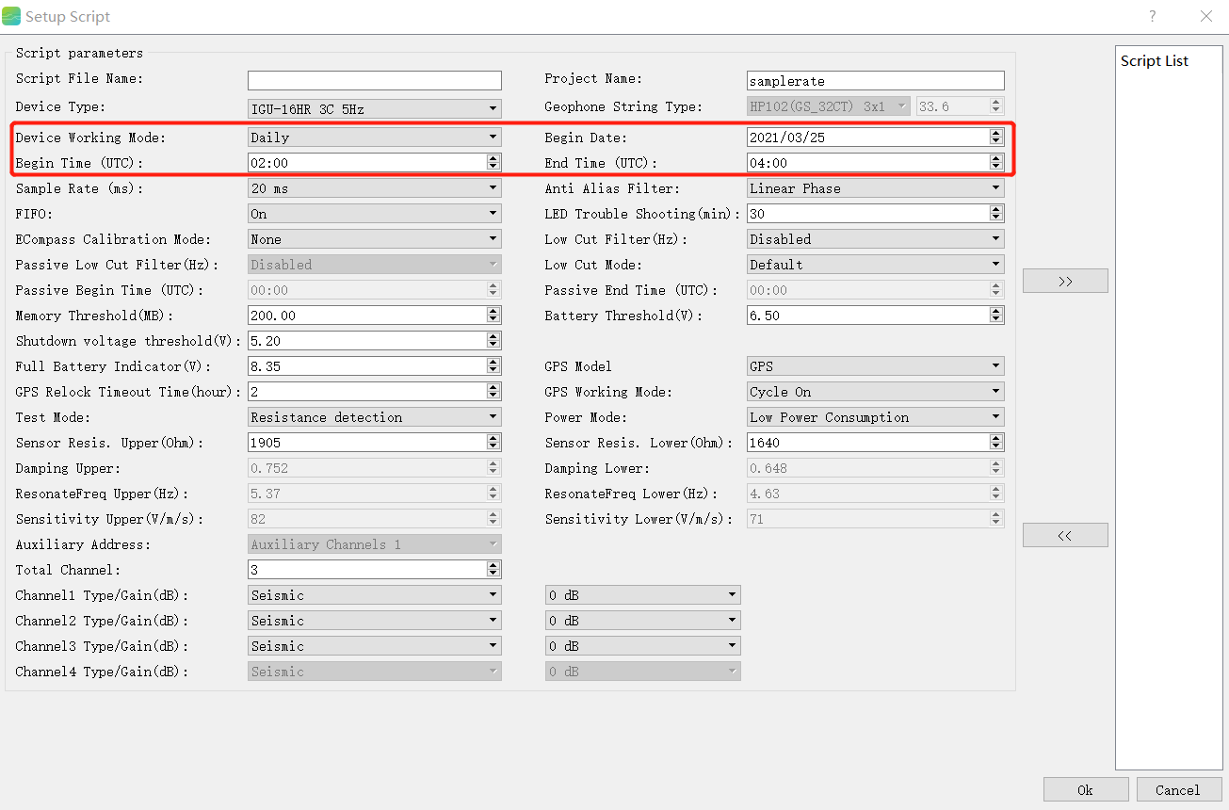Open the FIFO On dropdown
Viewport: 1229px width, 810px height.
click(375, 214)
